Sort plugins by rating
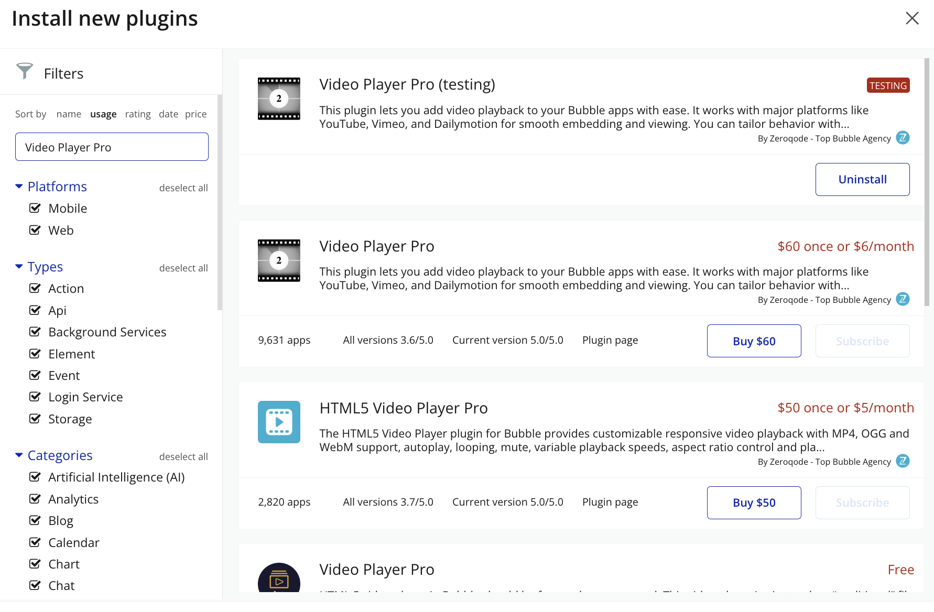Image resolution: width=934 pixels, height=612 pixels. click(138, 114)
